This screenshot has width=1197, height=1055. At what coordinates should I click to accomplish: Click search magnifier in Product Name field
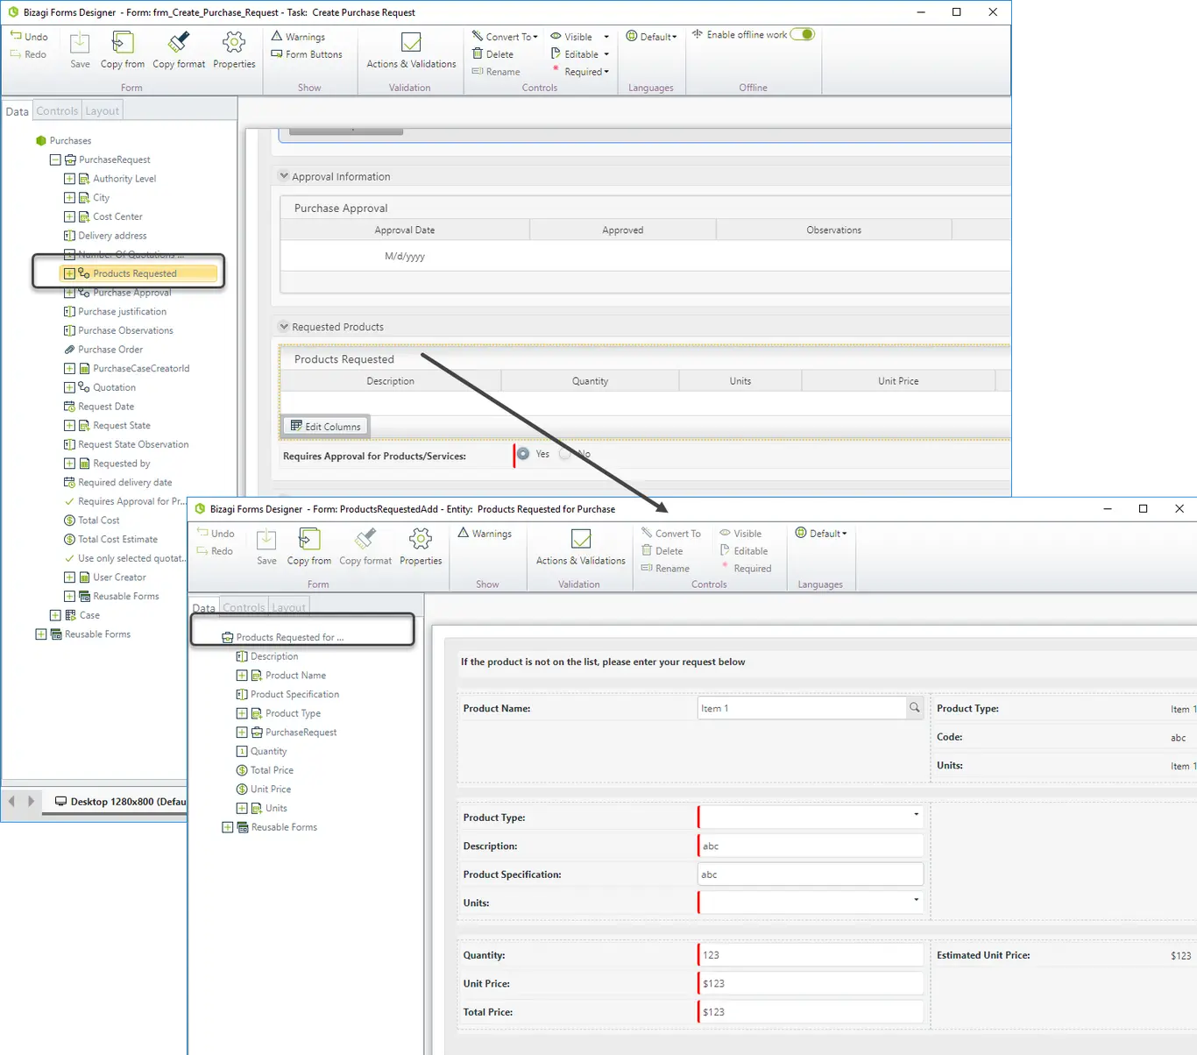[915, 708]
